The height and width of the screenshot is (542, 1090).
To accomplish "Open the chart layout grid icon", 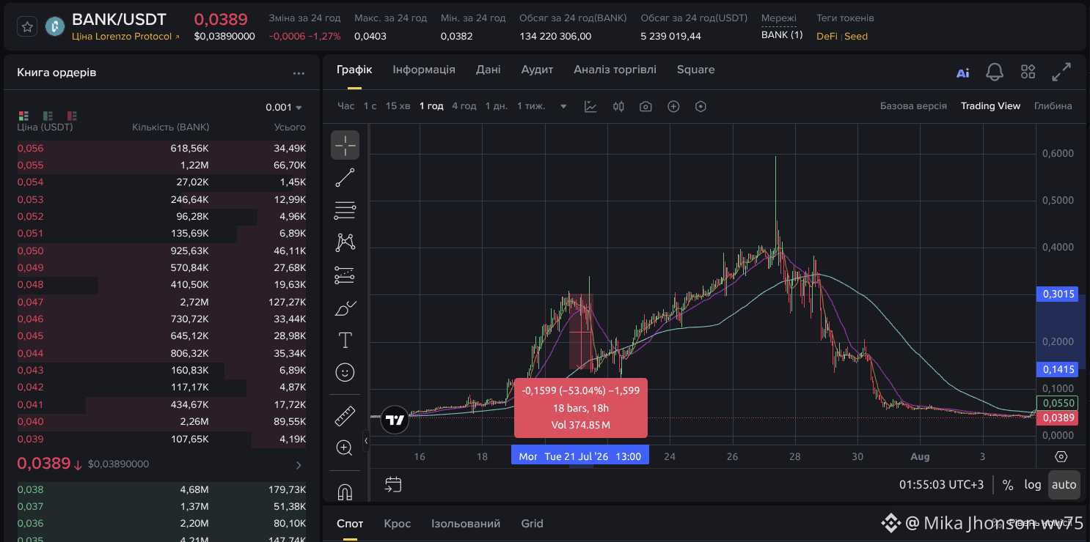I will tap(1028, 72).
